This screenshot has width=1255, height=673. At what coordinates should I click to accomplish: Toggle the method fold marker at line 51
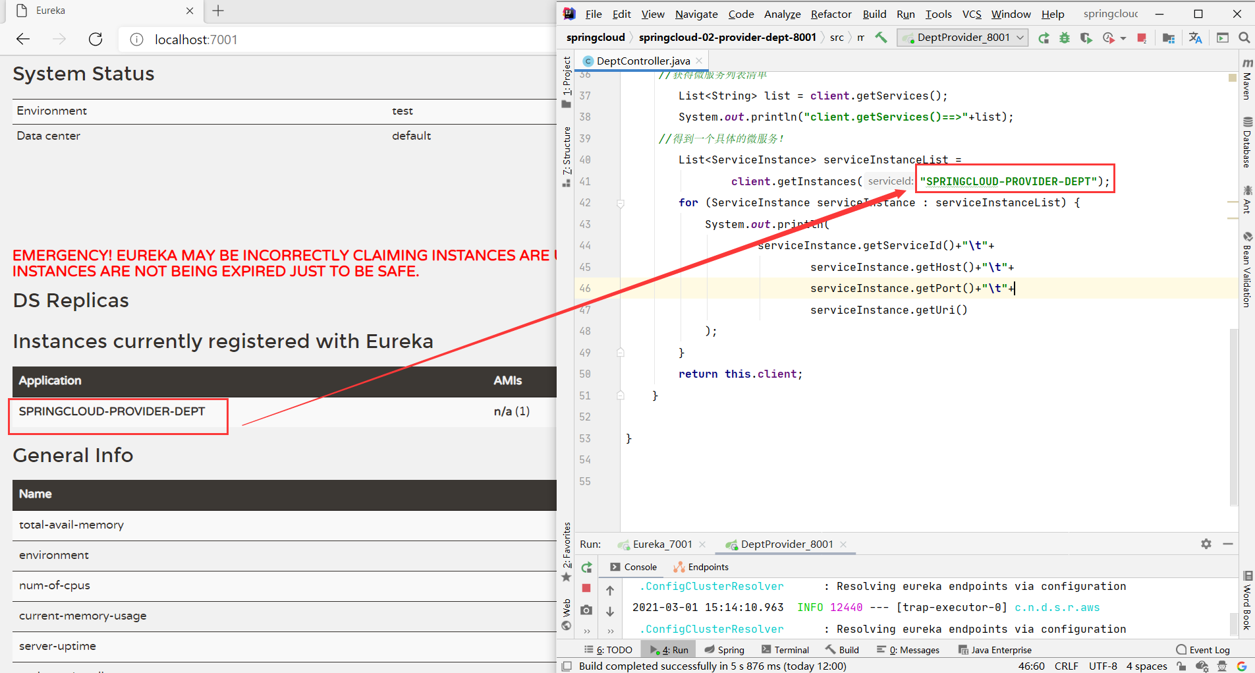[620, 395]
